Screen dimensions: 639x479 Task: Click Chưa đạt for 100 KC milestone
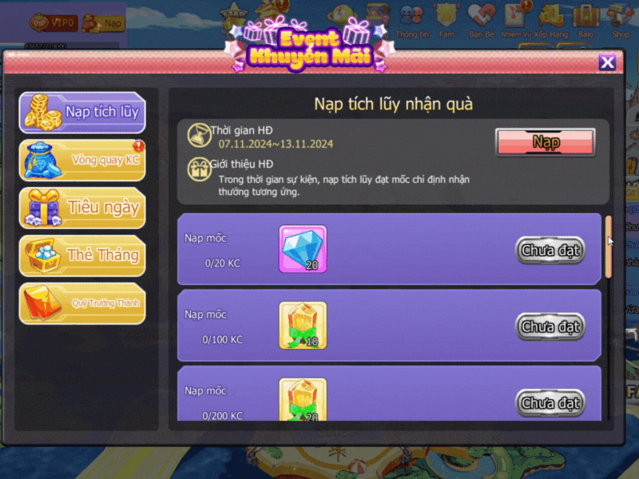550,327
